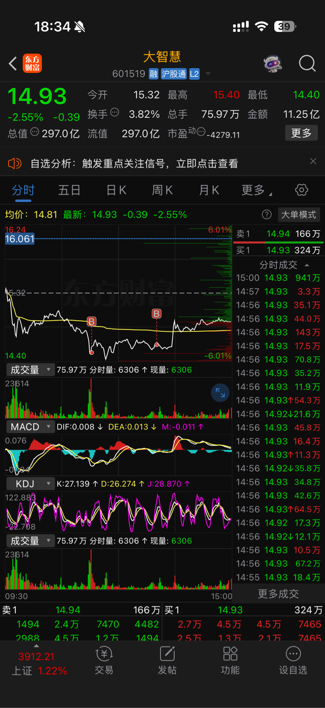325x708 pixels.
Task: Tap the first B buy marker on chart
Action: click(91, 321)
